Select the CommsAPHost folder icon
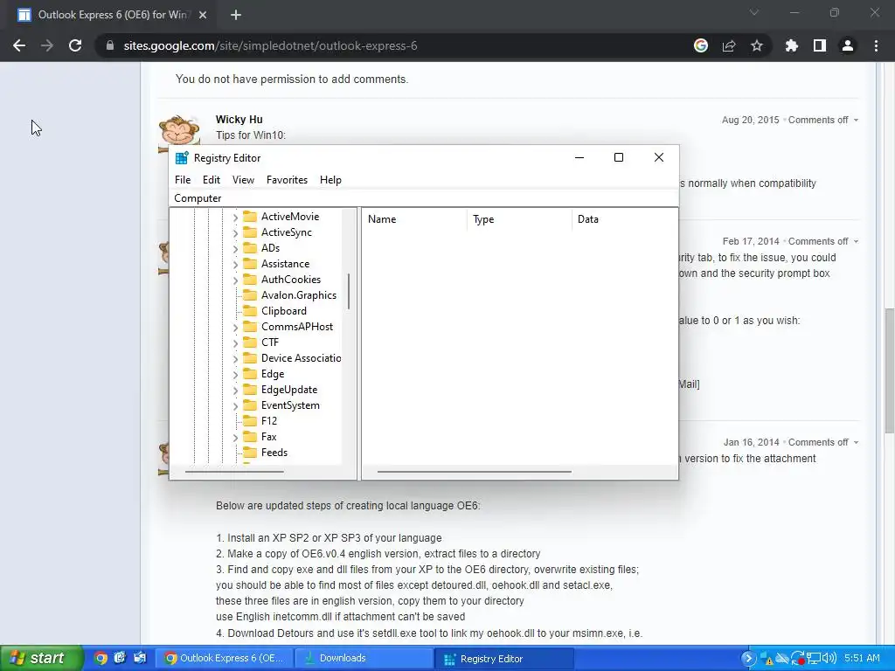Screen dimensions: 895x671 250,327
